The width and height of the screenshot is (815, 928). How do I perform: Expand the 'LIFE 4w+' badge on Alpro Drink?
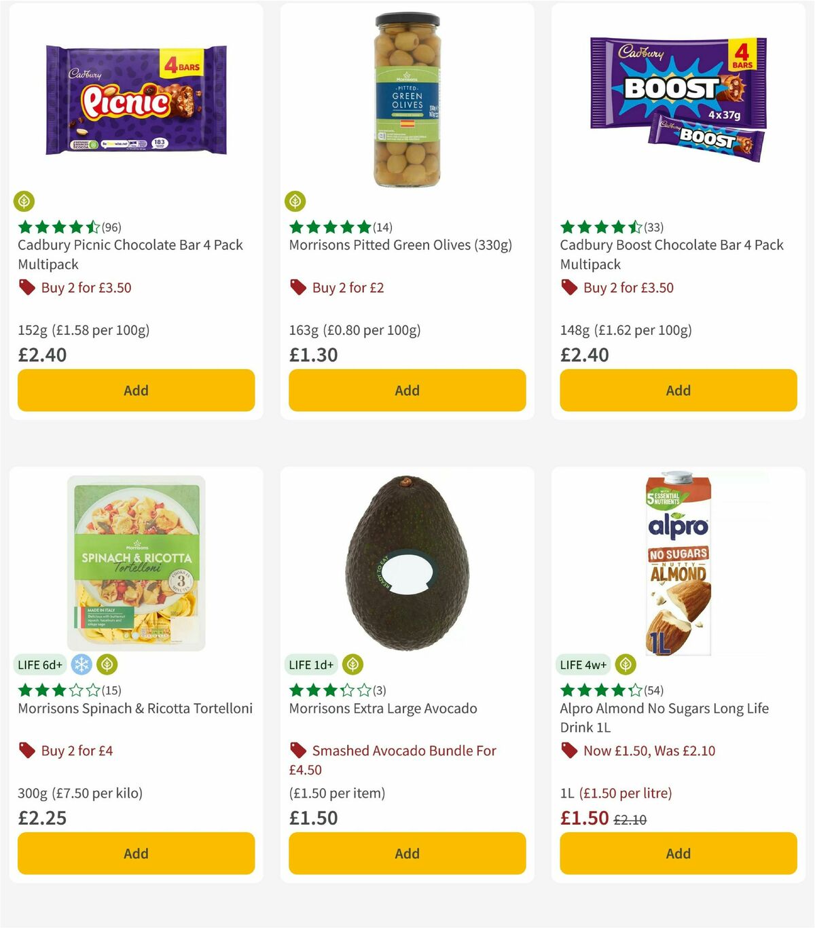tap(583, 664)
